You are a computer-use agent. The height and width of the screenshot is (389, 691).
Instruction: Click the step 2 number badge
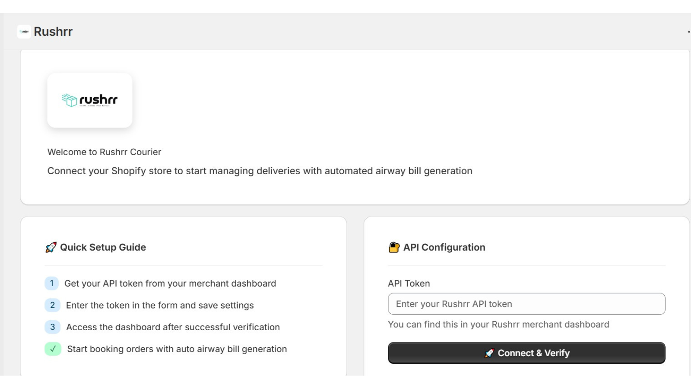pos(52,305)
